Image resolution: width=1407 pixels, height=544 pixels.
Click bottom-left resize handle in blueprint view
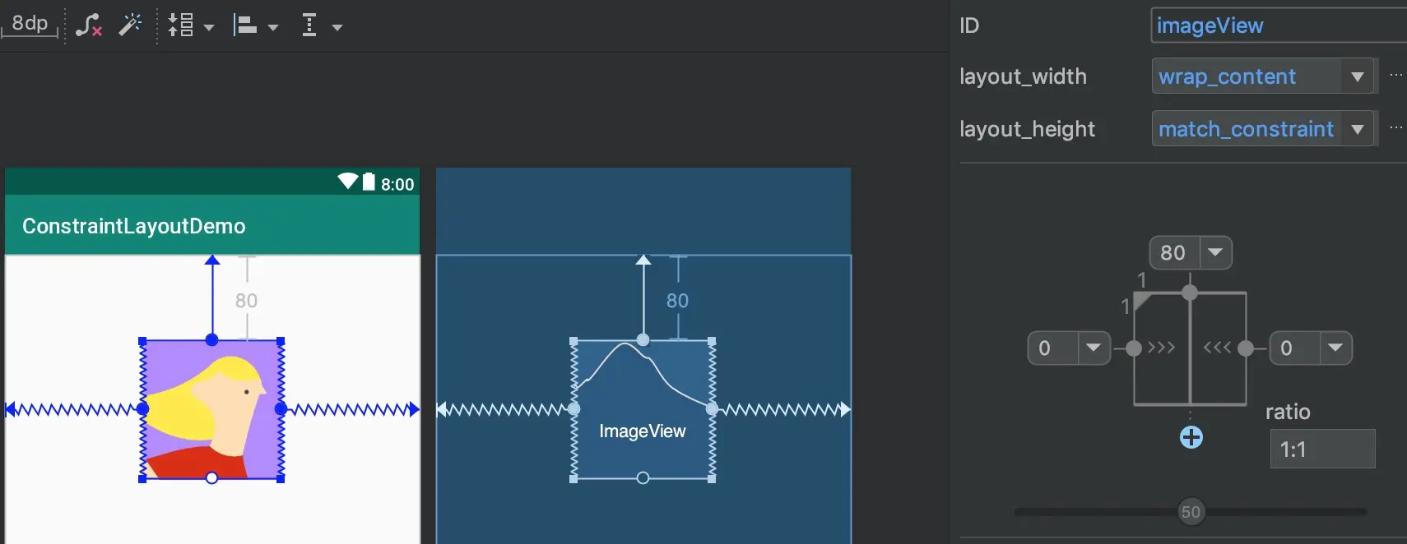(x=573, y=478)
